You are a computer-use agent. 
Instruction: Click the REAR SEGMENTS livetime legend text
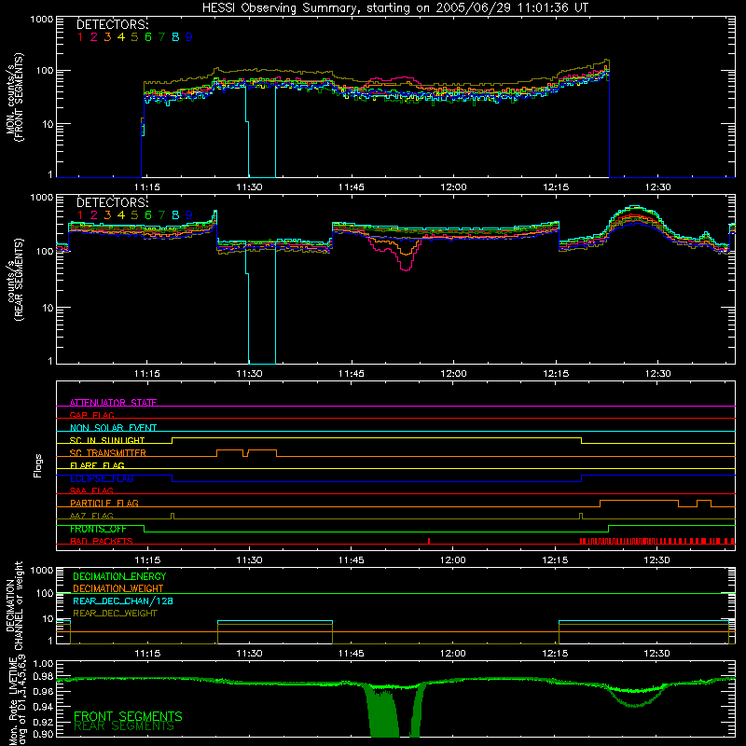124,726
